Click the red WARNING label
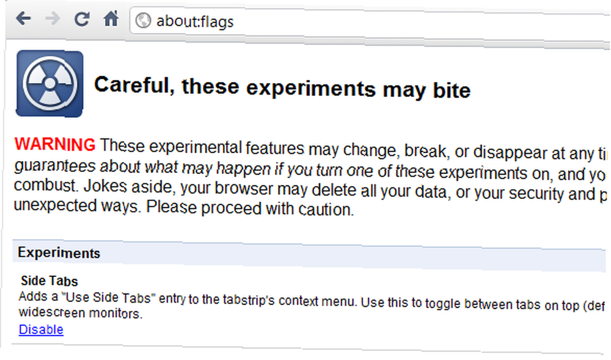This screenshot has height=360, width=611. [55, 144]
